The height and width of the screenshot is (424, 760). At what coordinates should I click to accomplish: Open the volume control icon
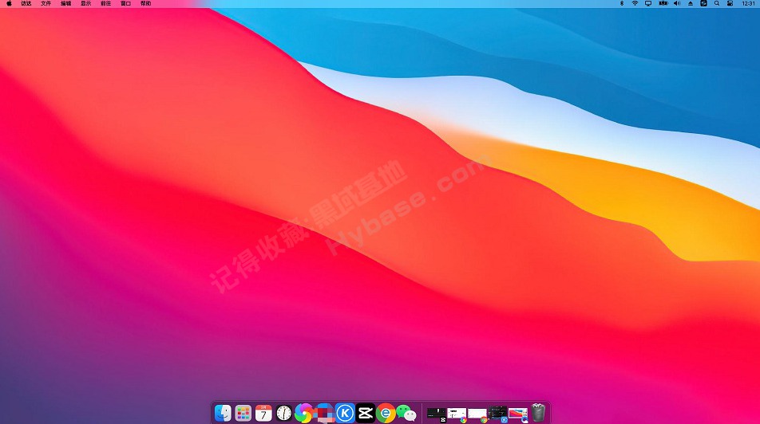[677, 3]
